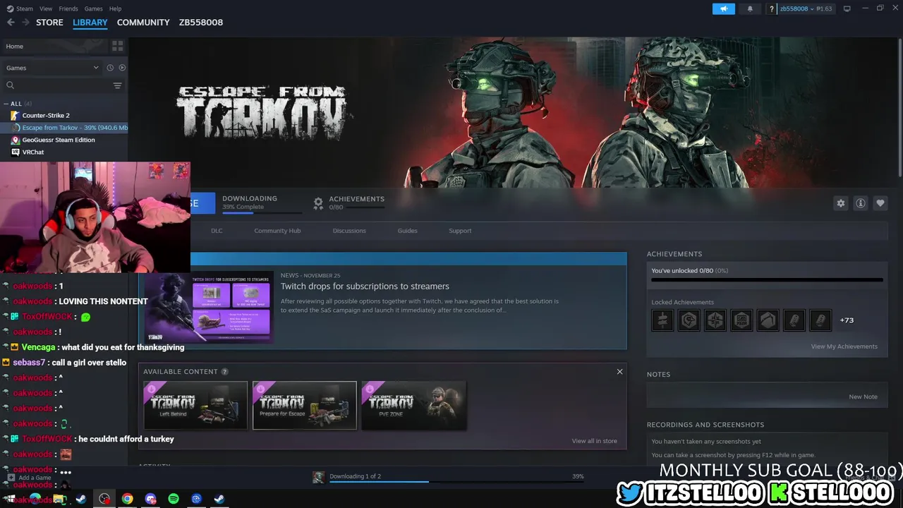903x508 pixels.
Task: Open Spotify from the taskbar
Action: coord(174,499)
